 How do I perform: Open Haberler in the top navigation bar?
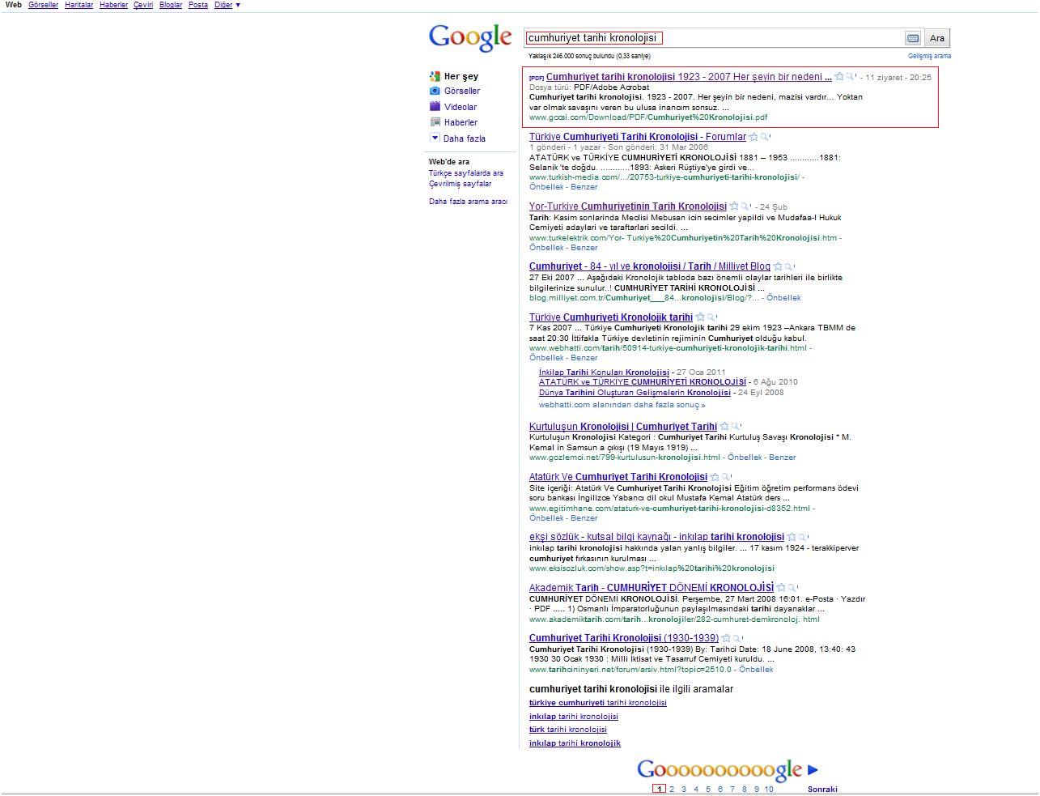point(113,5)
